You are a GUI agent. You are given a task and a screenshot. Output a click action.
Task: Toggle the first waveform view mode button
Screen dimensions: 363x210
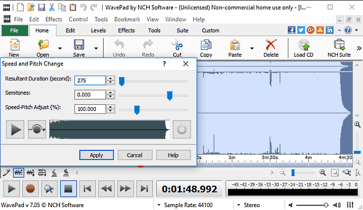coord(18,173)
